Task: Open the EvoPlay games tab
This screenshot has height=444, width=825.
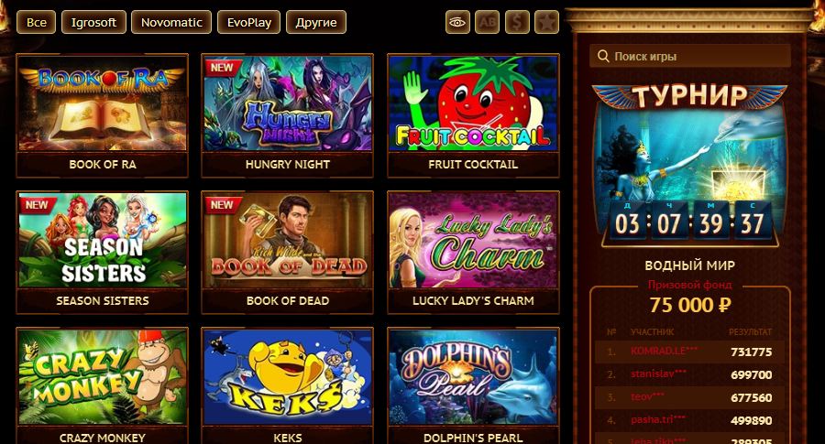Action: [x=248, y=23]
